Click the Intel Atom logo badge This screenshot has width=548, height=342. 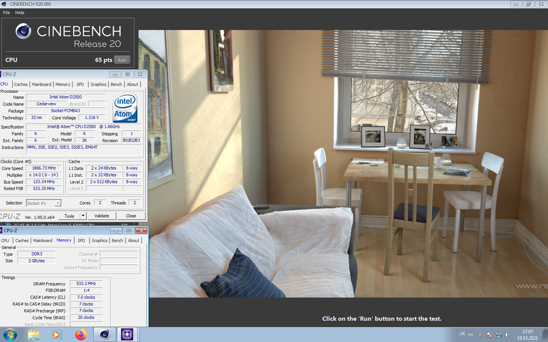[125, 108]
